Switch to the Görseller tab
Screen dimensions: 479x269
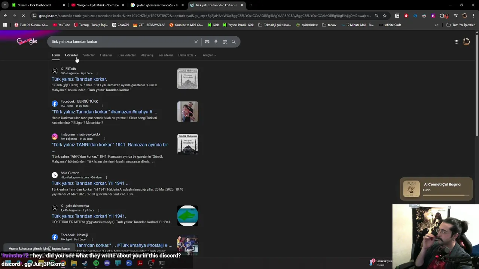point(71,55)
